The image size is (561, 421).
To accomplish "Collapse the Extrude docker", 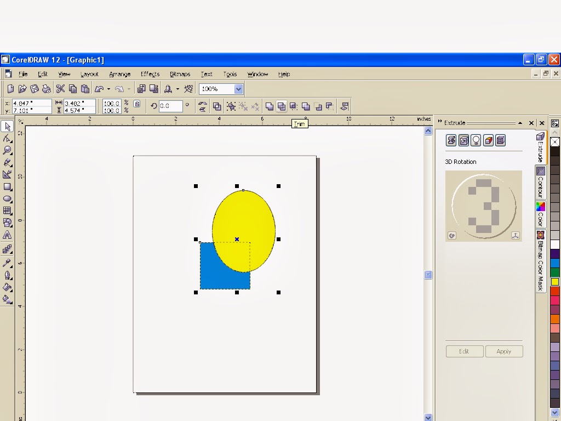I will (x=520, y=123).
